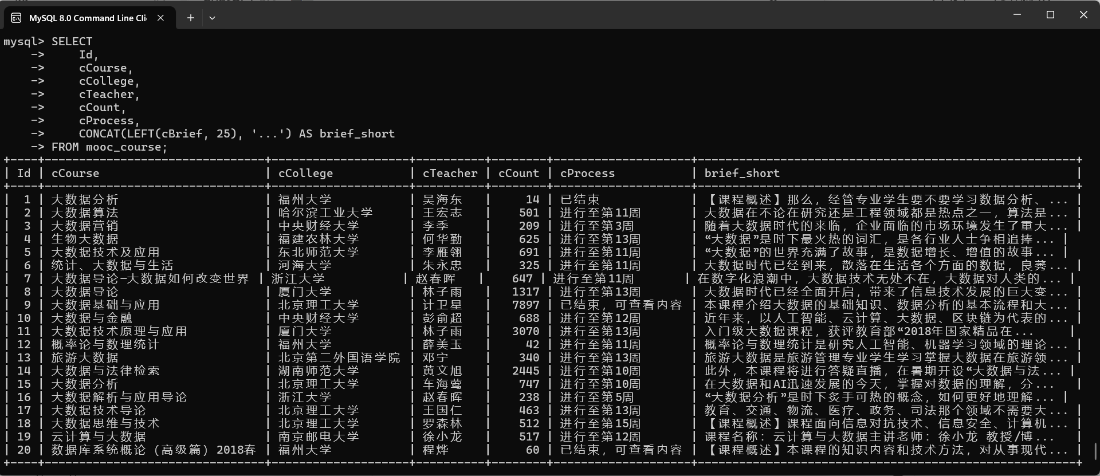Click college 南京邮电大学
The height and width of the screenshot is (476, 1100).
pyautogui.click(x=319, y=436)
